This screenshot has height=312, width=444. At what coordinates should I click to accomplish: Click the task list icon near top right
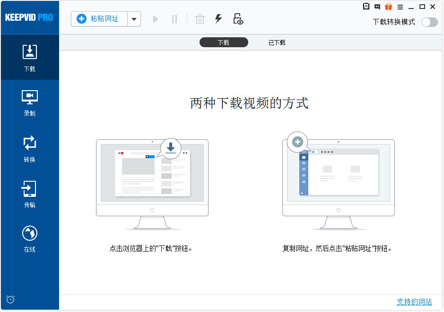[x=366, y=7]
